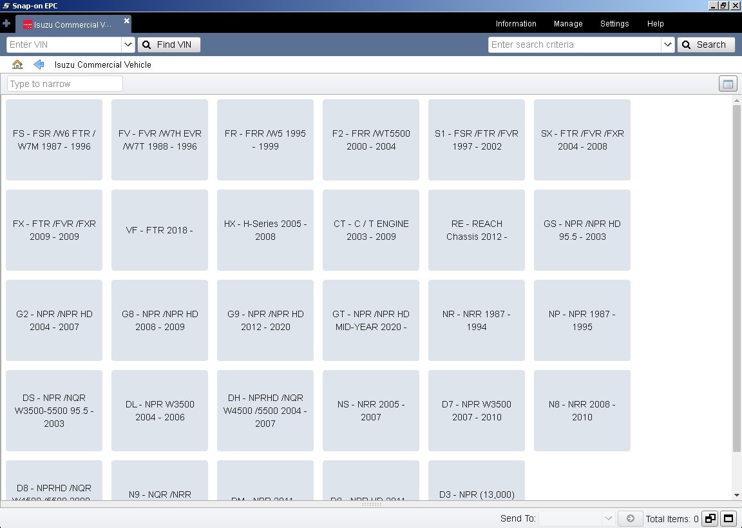Select DH - NPRHD /NQR W4500 /5500 tile

[265, 411]
